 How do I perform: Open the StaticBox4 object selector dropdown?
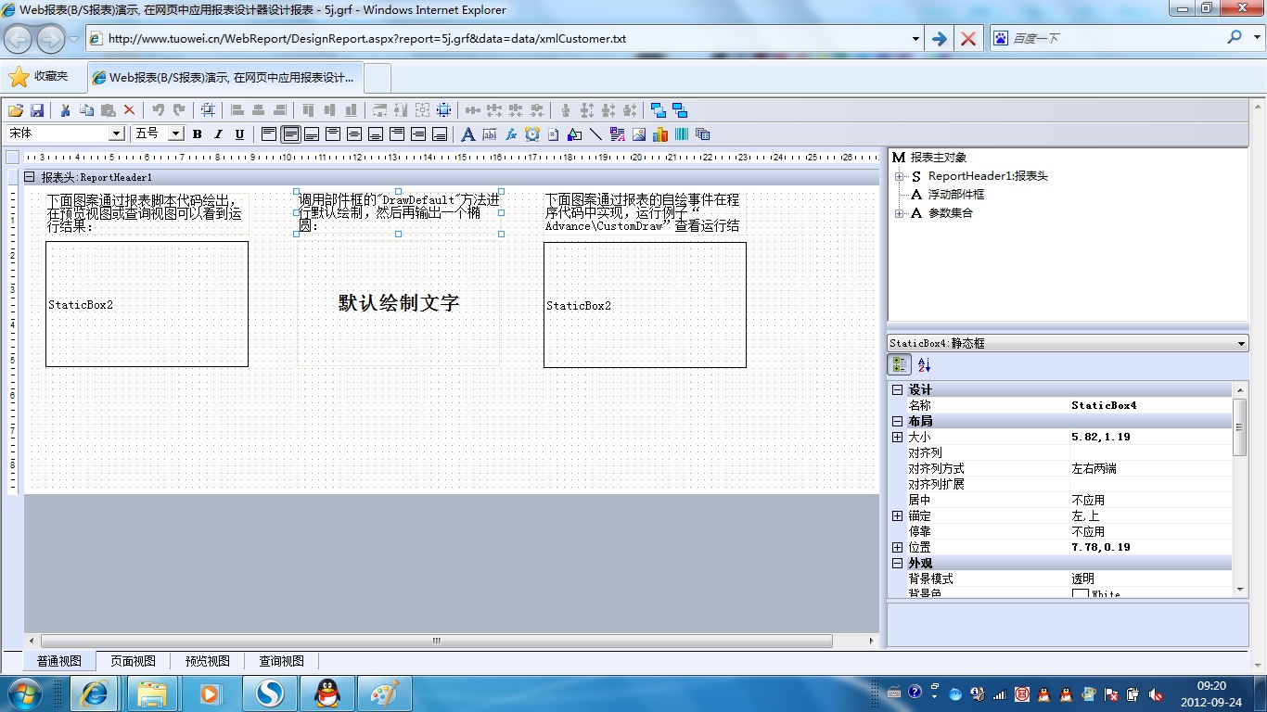click(x=1242, y=344)
